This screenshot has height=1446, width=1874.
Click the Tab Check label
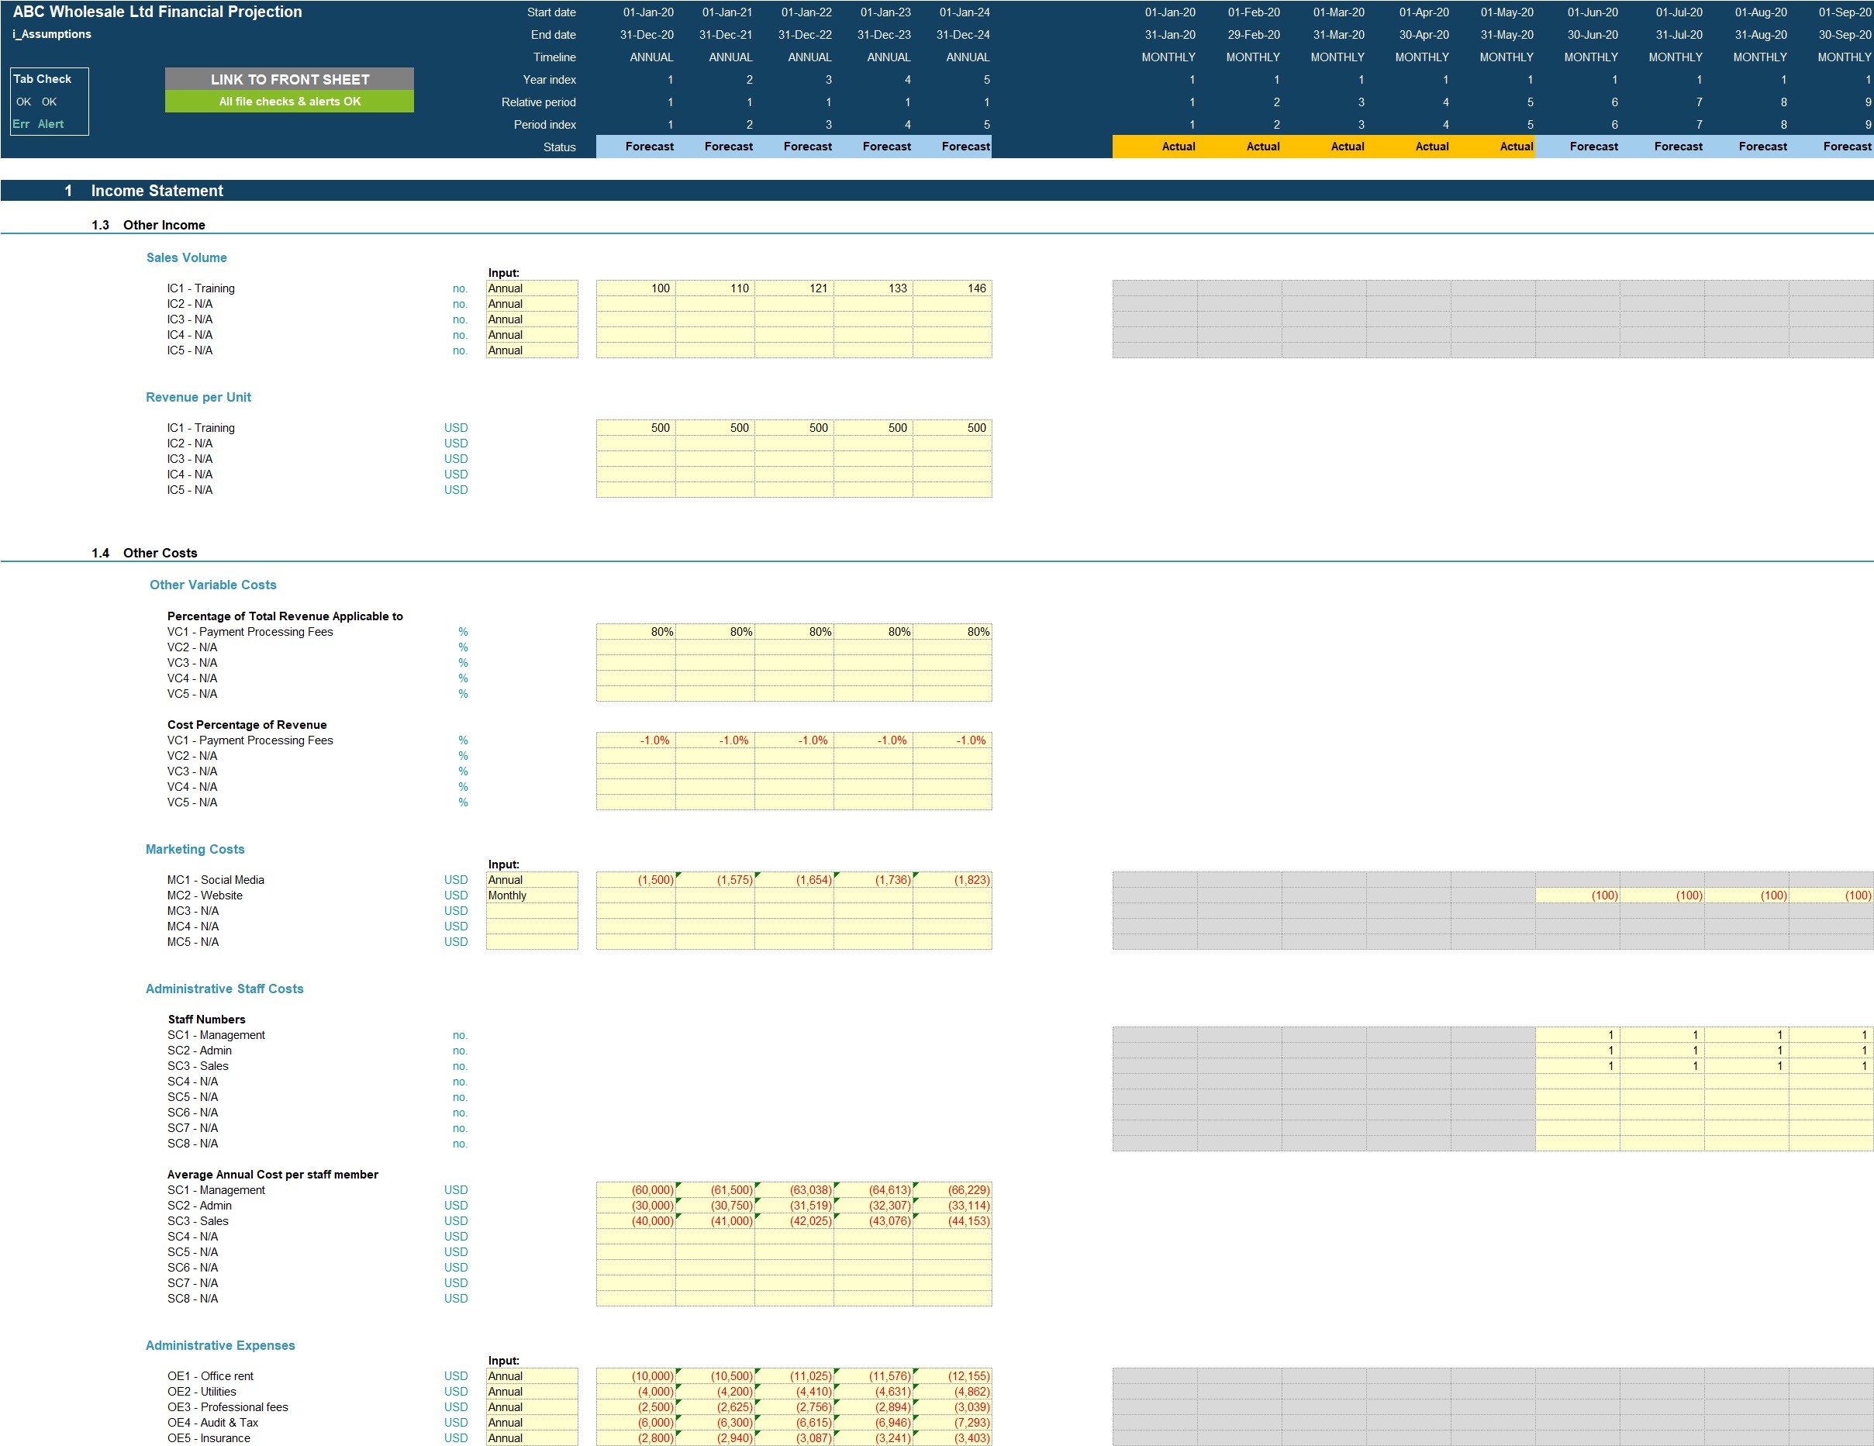coord(42,79)
